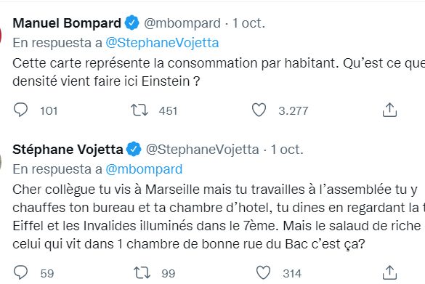
Task: Reply to Manuel Bompard's tweet
Action: pos(20,110)
